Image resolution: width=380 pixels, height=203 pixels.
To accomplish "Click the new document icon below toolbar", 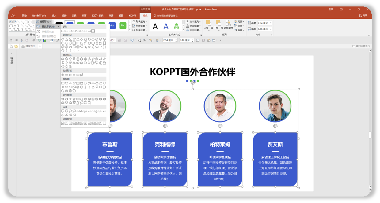I will click(11, 46).
